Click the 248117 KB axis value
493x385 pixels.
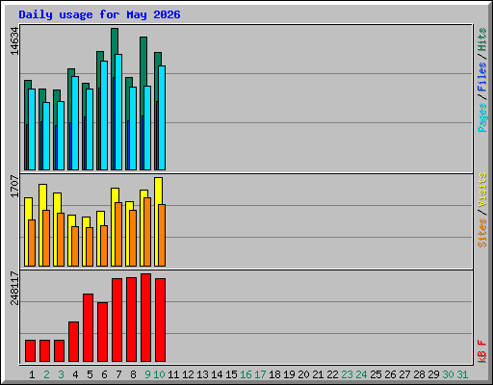14,288
